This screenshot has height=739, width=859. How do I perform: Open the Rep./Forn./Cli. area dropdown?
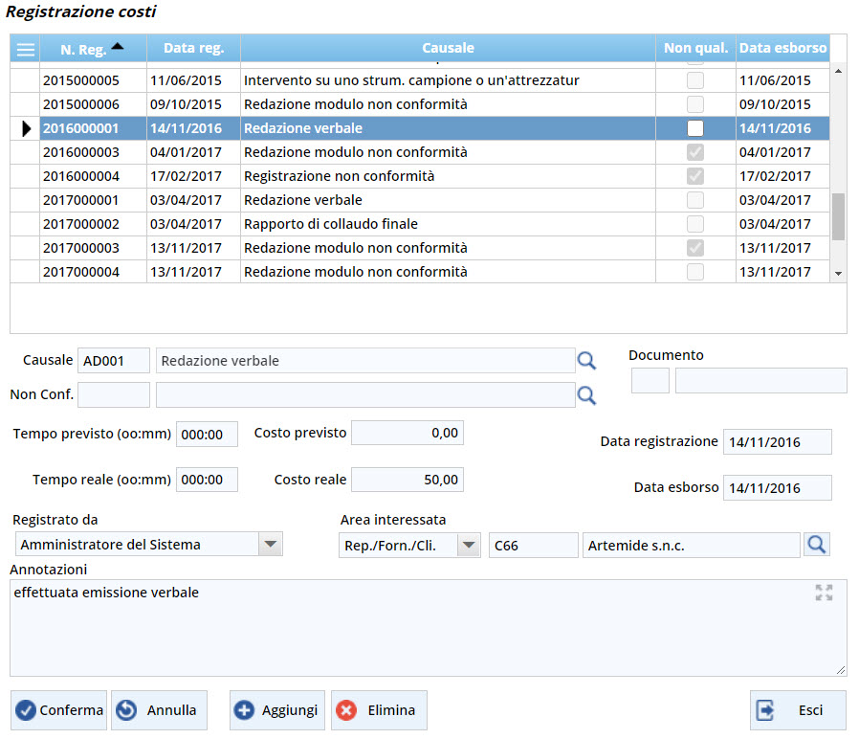[x=469, y=545]
